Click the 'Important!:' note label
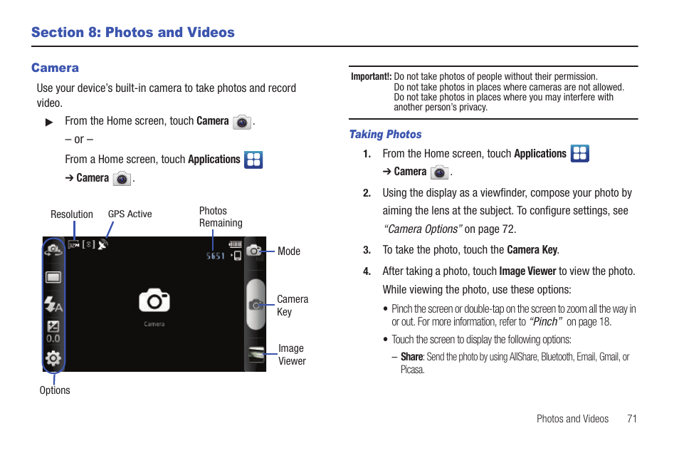679x453 pixels. coord(371,77)
